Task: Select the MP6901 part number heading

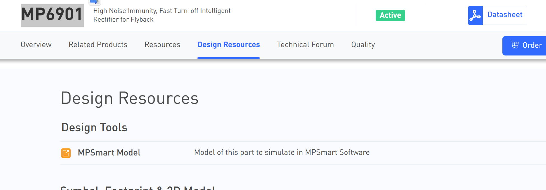Action: (x=52, y=15)
